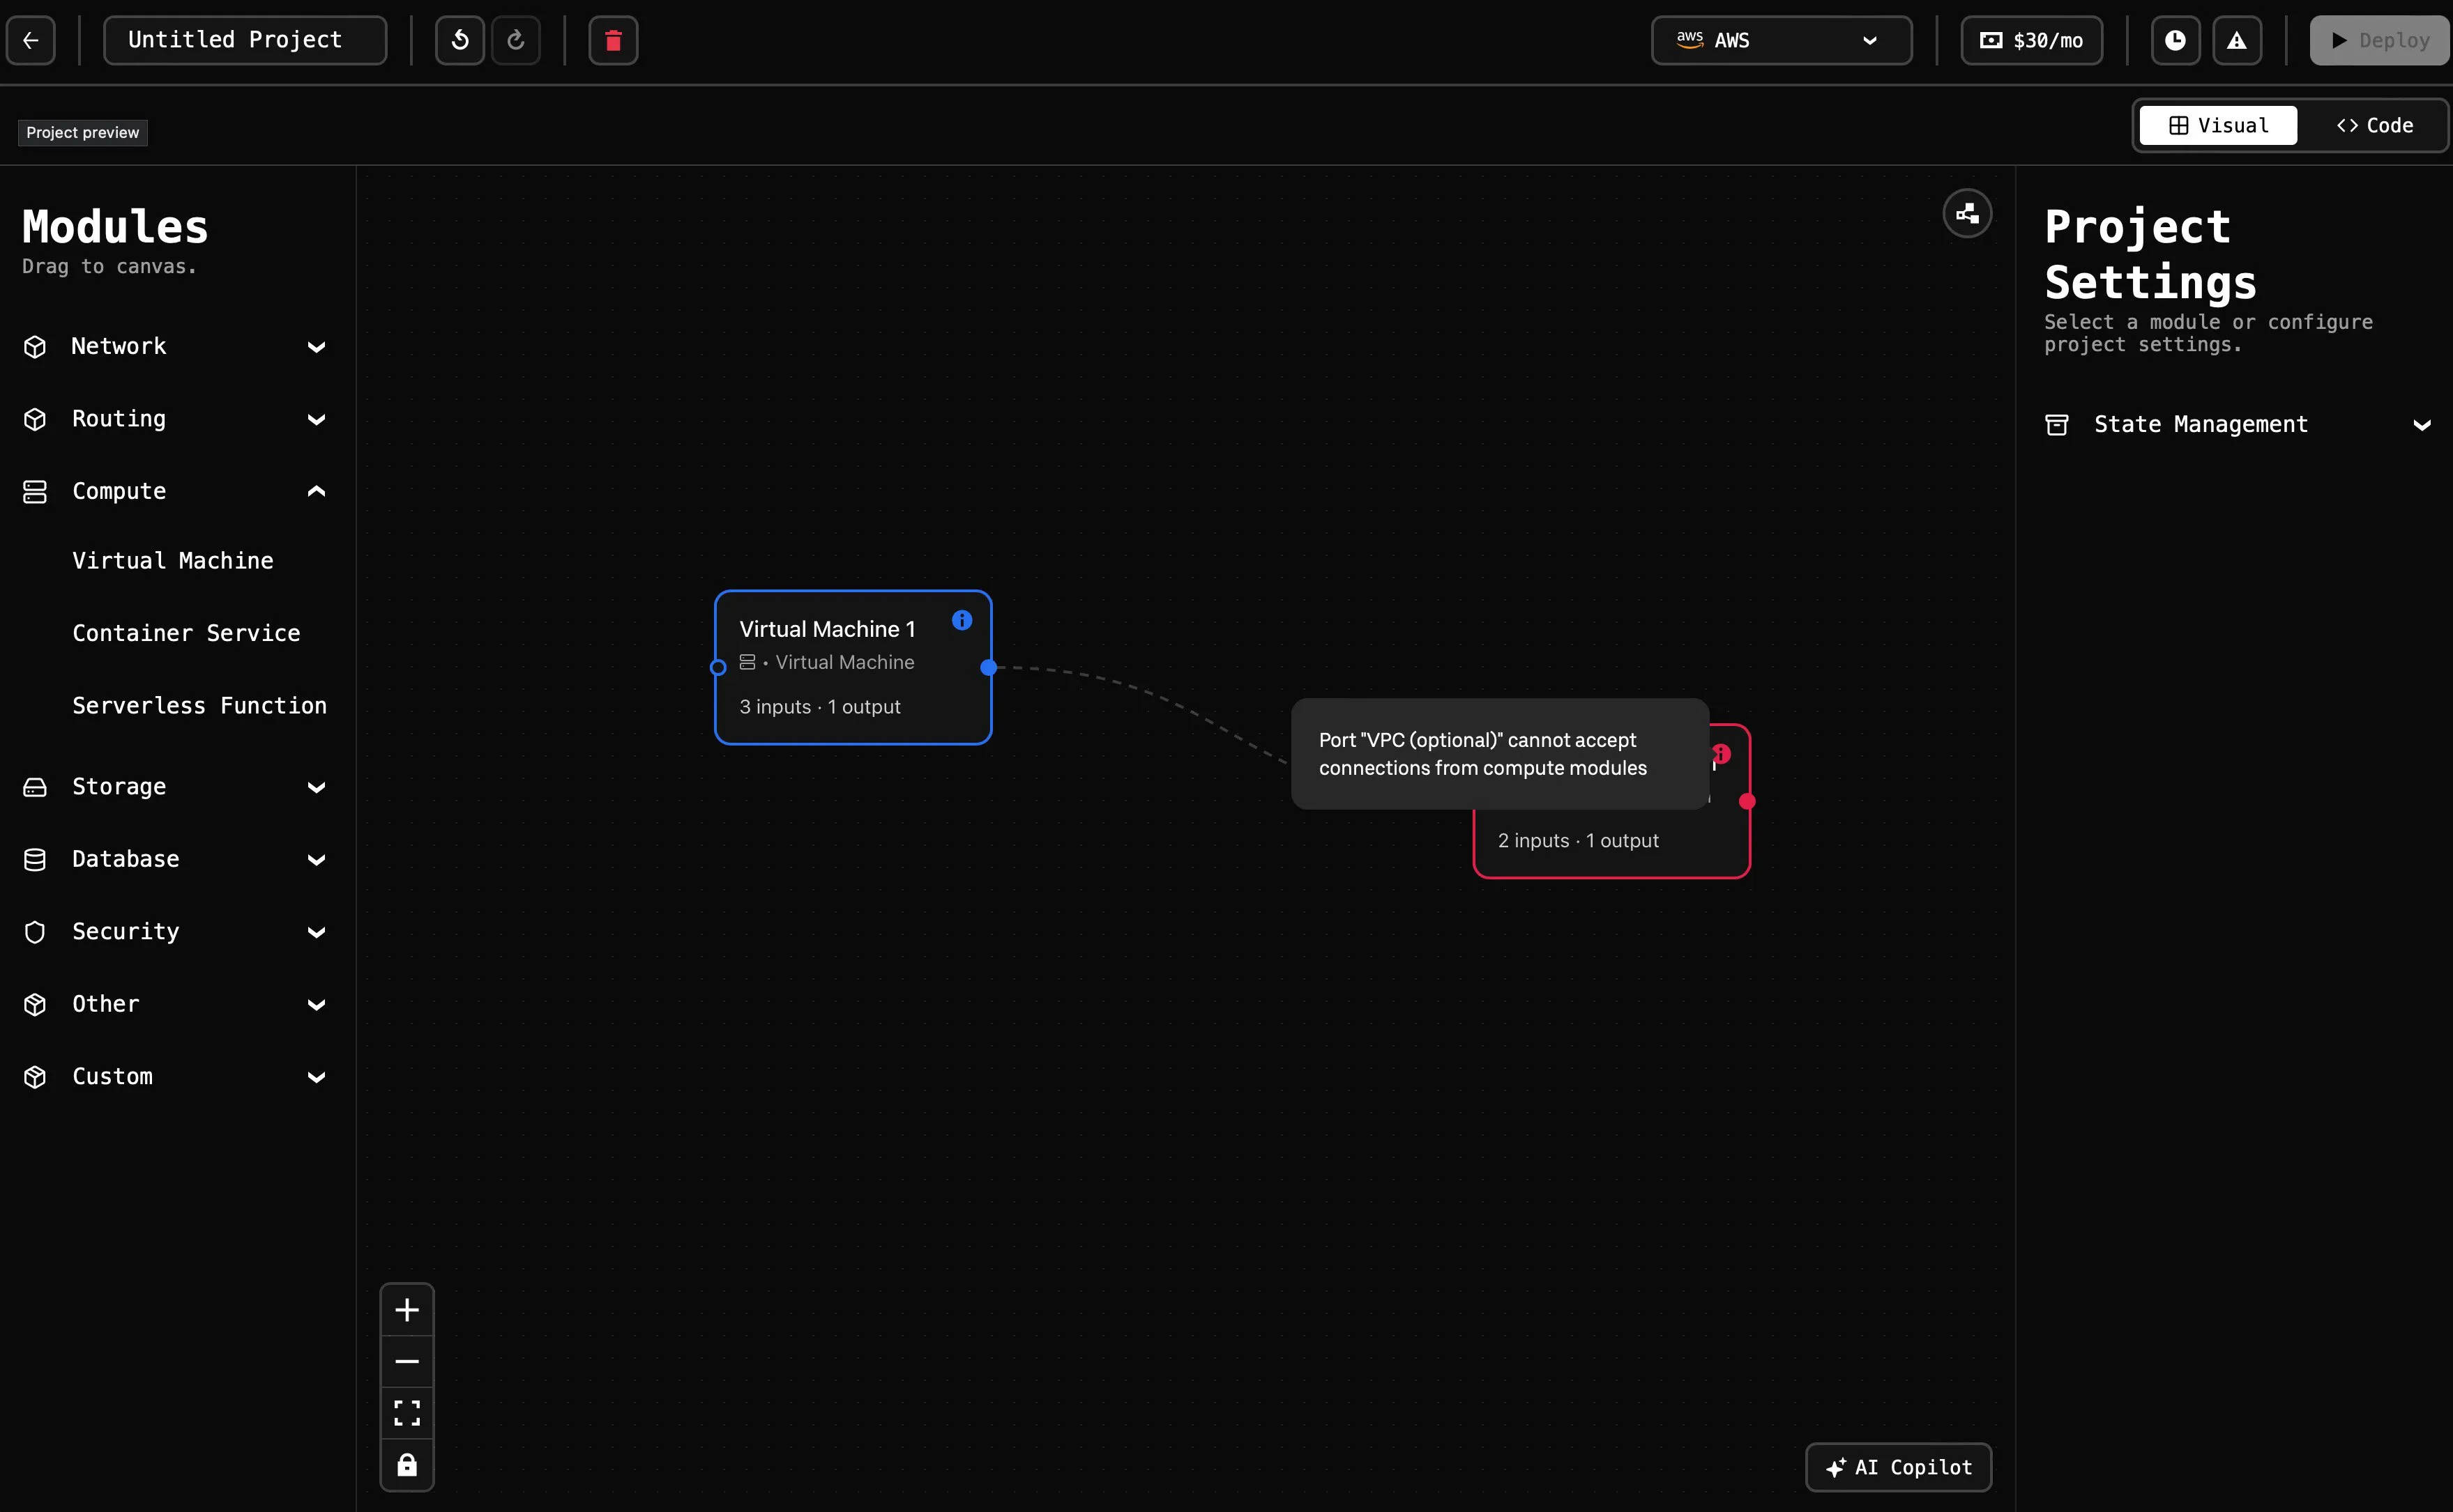Expand State Management section
Viewport: 2453px width, 1512px height.
(2237, 425)
